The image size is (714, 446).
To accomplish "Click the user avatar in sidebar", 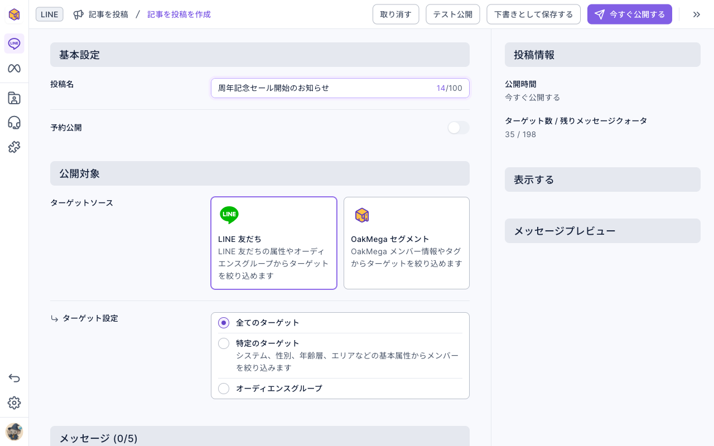I will click(x=14, y=432).
